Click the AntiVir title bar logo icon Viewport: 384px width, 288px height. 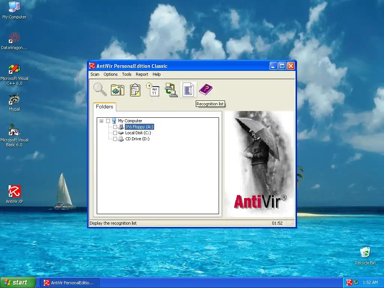click(92, 66)
